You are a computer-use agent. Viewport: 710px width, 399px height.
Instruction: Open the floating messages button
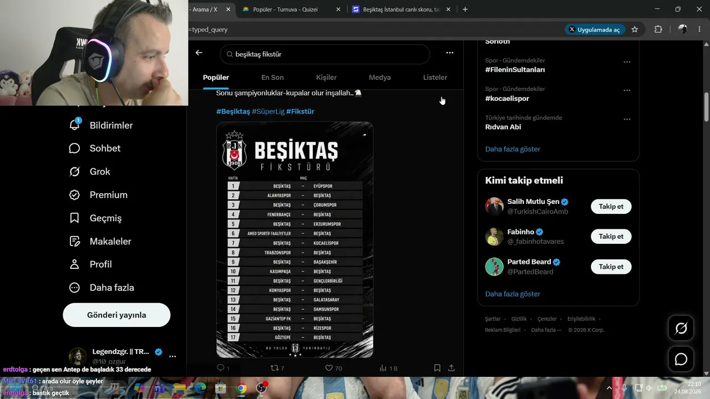pyautogui.click(x=681, y=359)
